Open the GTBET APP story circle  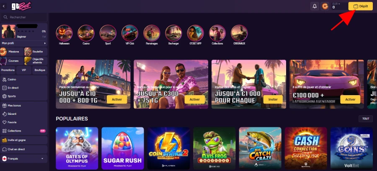click(196, 33)
